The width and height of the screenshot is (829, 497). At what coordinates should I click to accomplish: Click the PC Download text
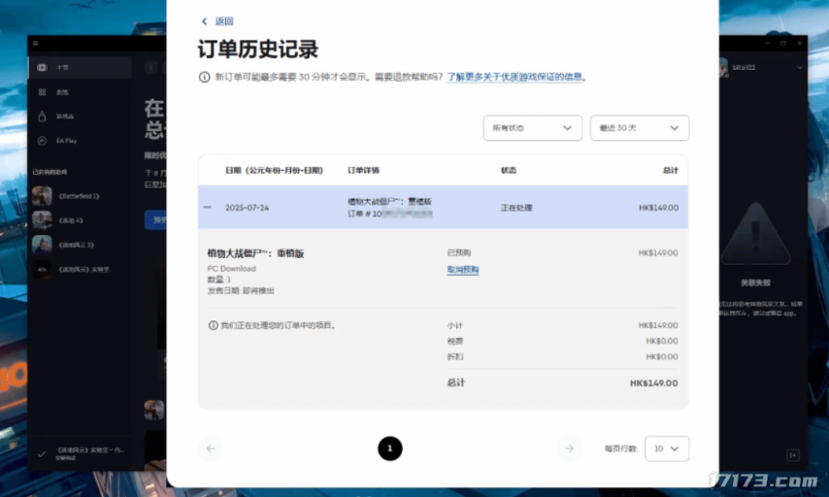pos(232,269)
